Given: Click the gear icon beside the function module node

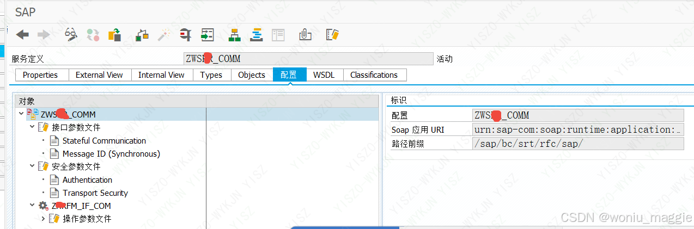Looking at the screenshot, I should (44, 206).
